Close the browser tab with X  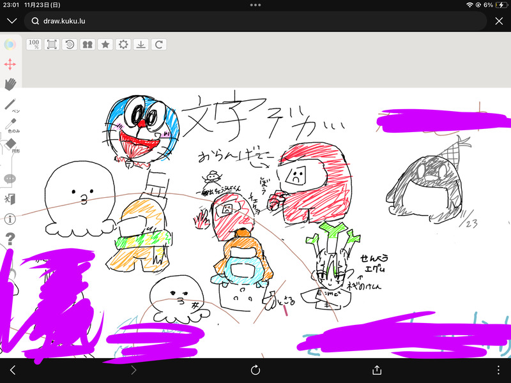coord(499,21)
